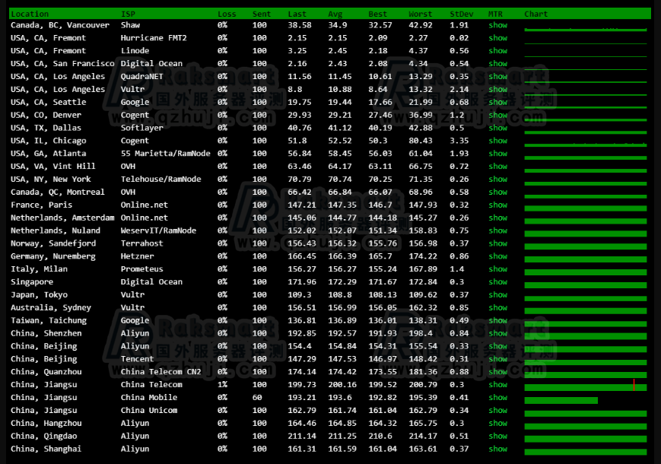Select the Avg column header

pos(335,14)
